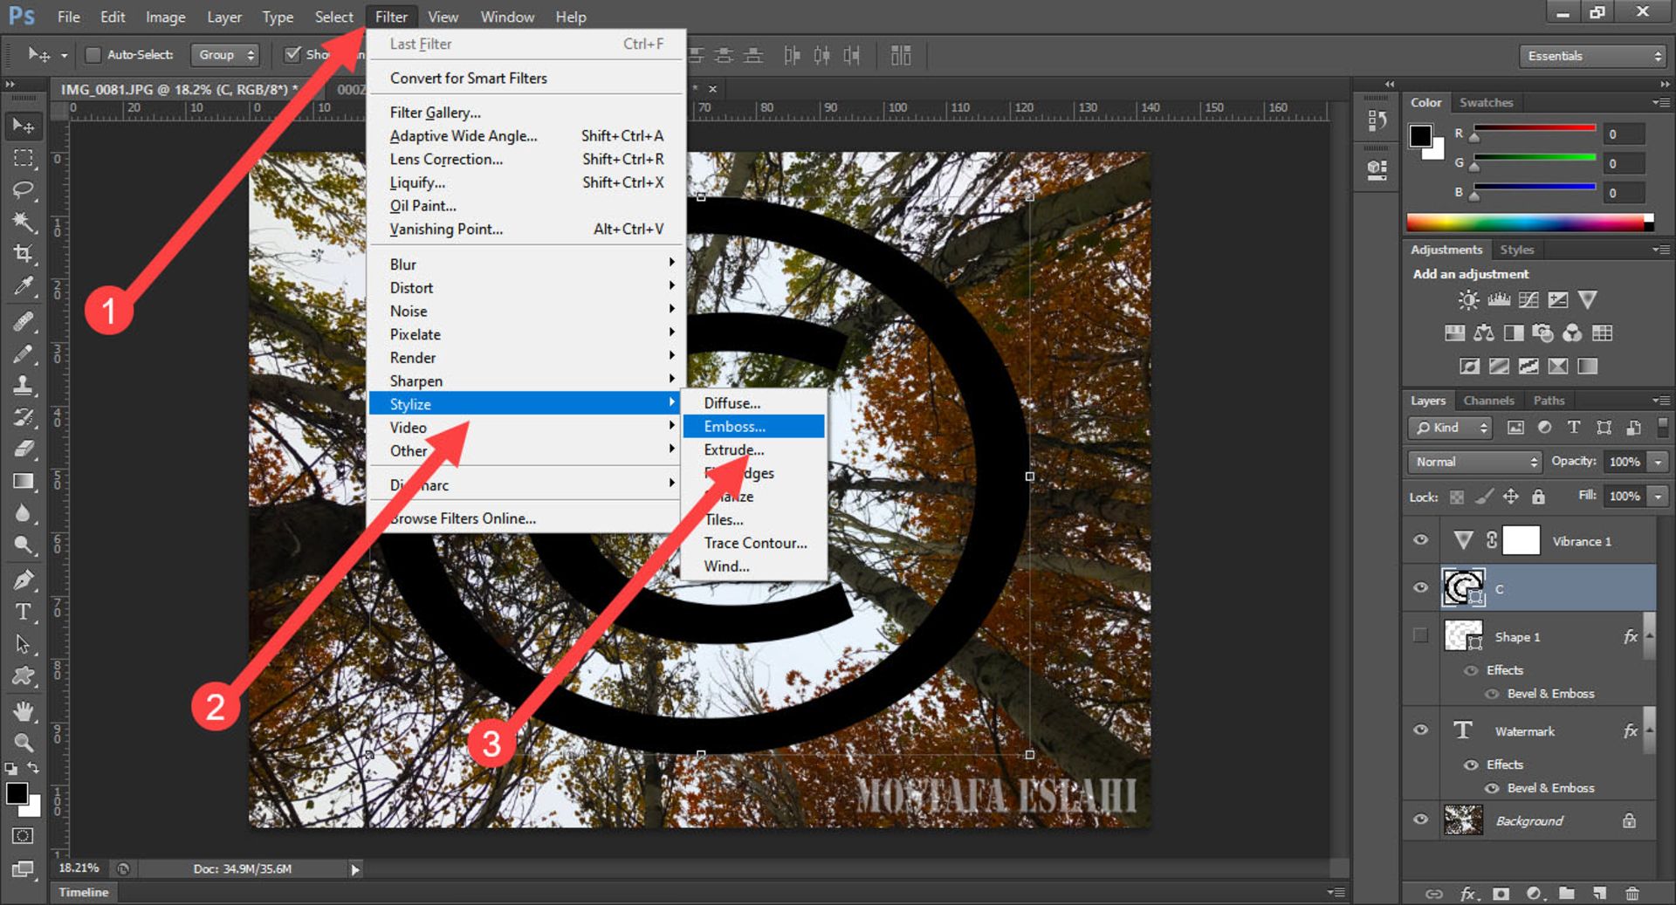Viewport: 1676px width, 905px height.
Task: Open the layer Kind filter dropdown
Action: click(1450, 428)
